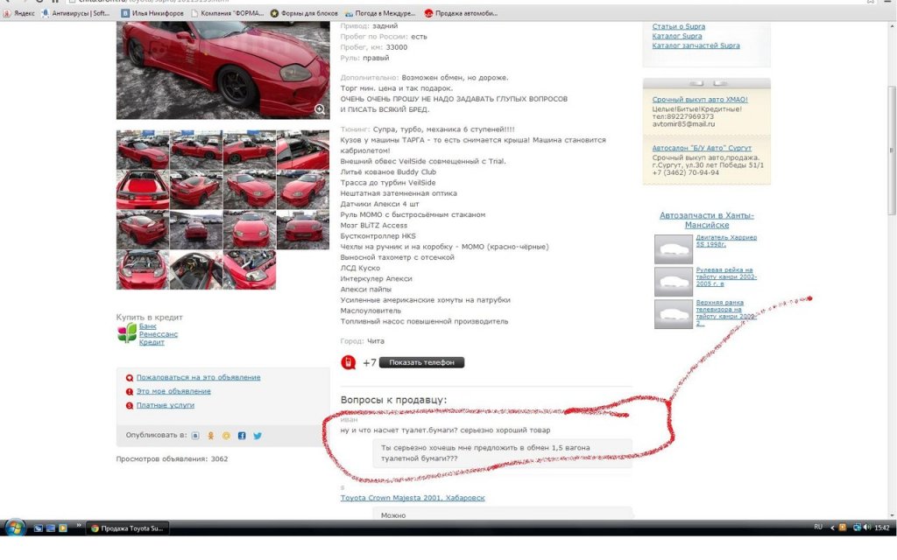
Task: Click the 'Просмотров объявления: 3062' text
Action: [172, 458]
